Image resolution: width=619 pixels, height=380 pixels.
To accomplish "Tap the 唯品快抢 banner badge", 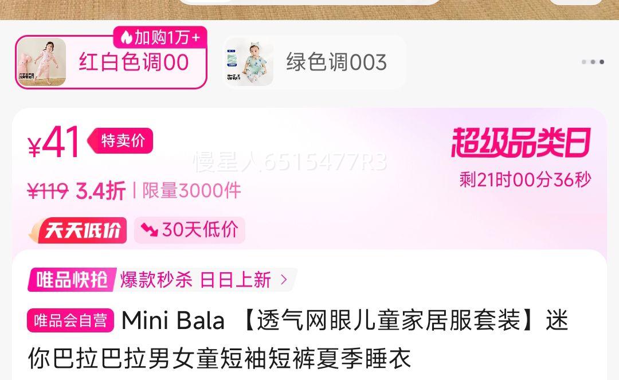I will (x=72, y=280).
